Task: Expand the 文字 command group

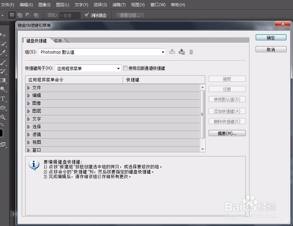Action: click(x=29, y=119)
